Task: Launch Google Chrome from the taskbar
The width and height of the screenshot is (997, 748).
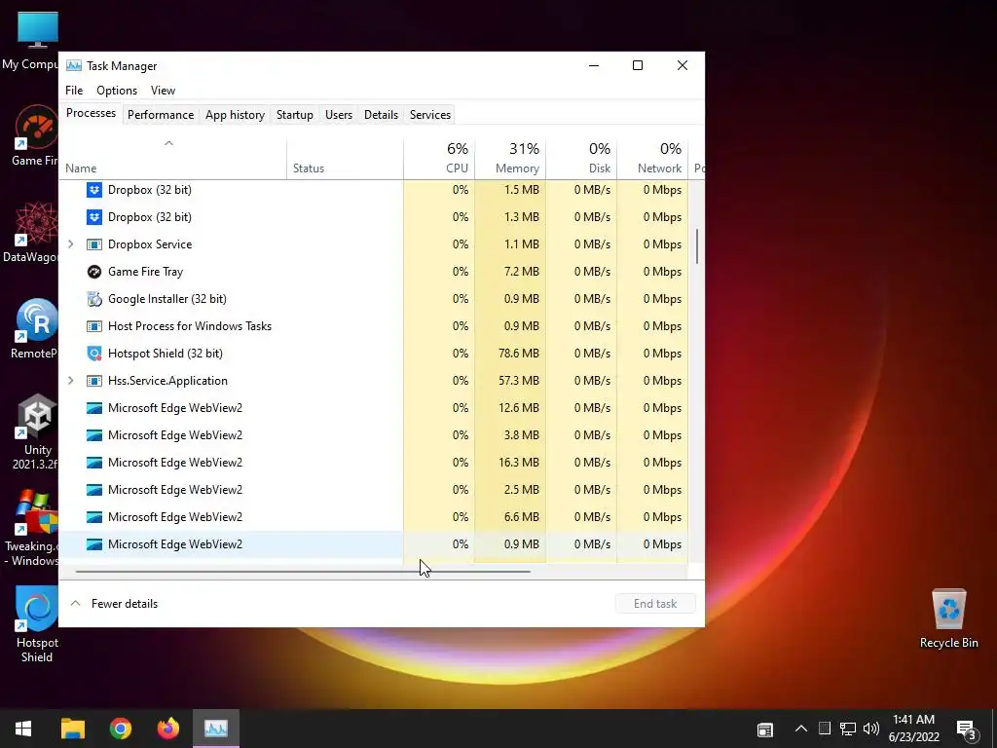Action: 120,729
